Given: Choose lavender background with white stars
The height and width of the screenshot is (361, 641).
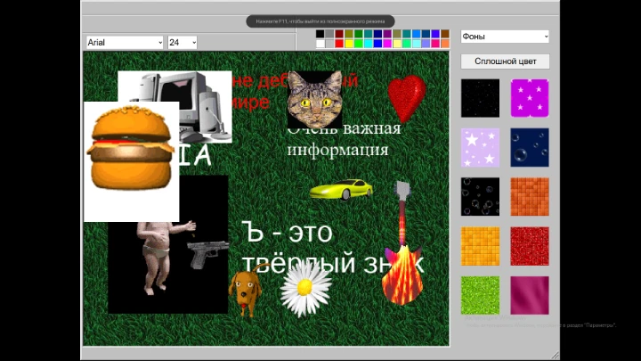Looking at the screenshot, I should (x=481, y=147).
